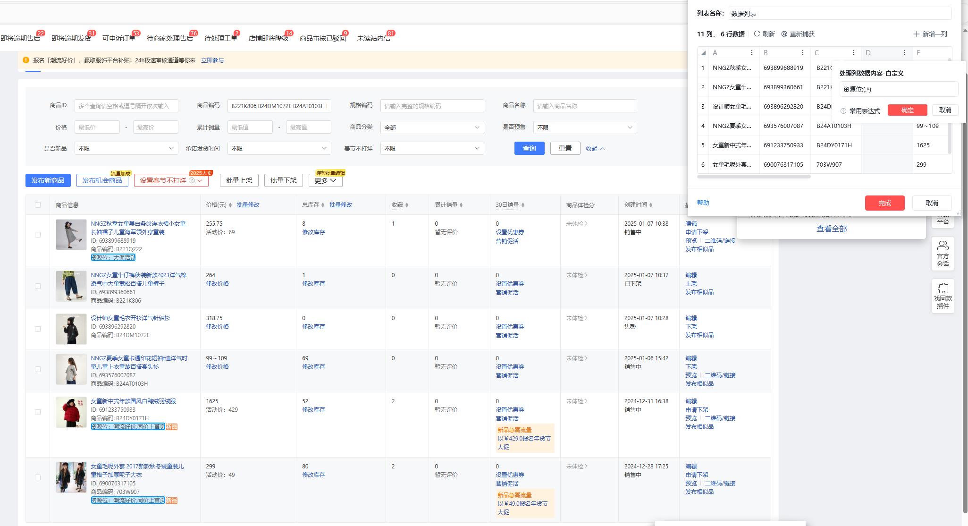Open column D's three-dot menu
The image size is (968, 526).
click(x=905, y=52)
